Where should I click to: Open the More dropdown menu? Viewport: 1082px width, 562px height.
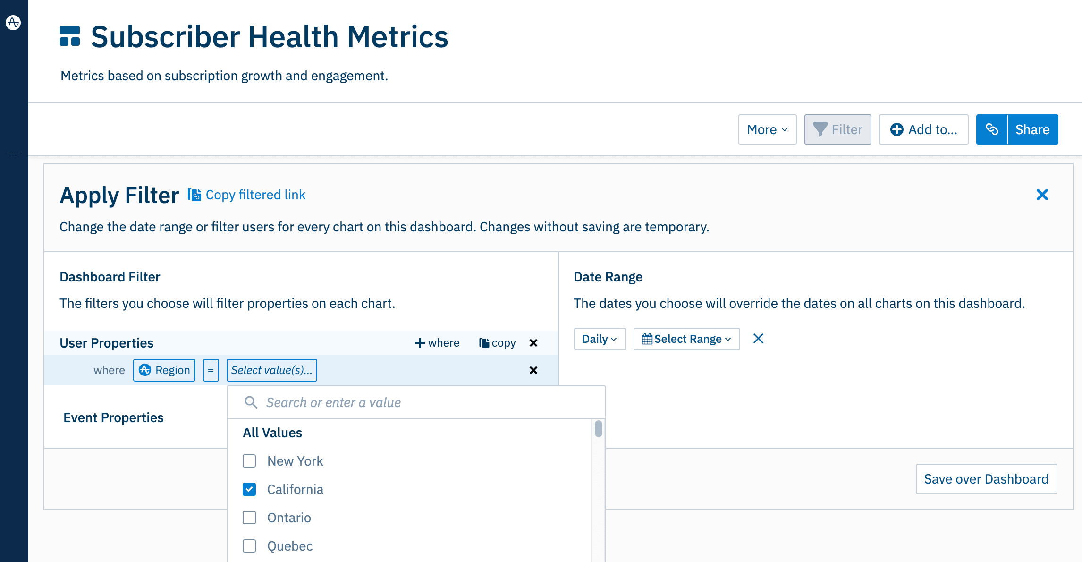(x=767, y=129)
